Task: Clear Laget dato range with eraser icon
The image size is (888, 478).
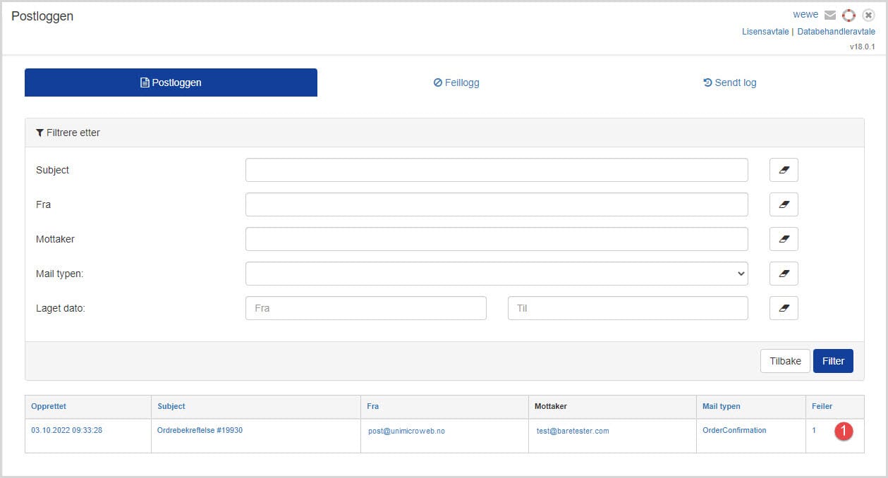Action: point(784,308)
